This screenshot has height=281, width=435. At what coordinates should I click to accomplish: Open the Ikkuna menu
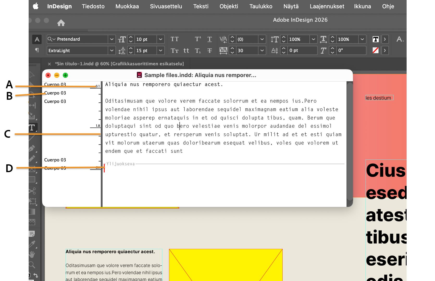(362, 6)
